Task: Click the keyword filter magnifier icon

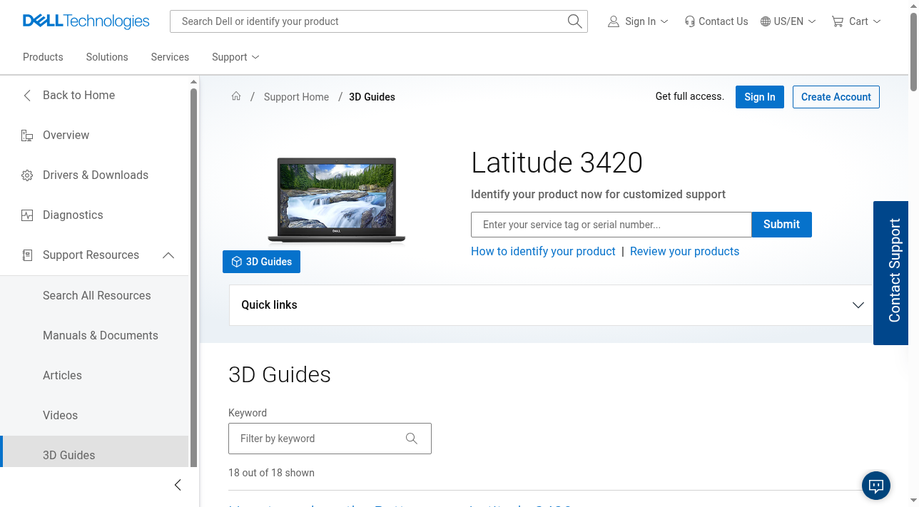Action: 412,439
